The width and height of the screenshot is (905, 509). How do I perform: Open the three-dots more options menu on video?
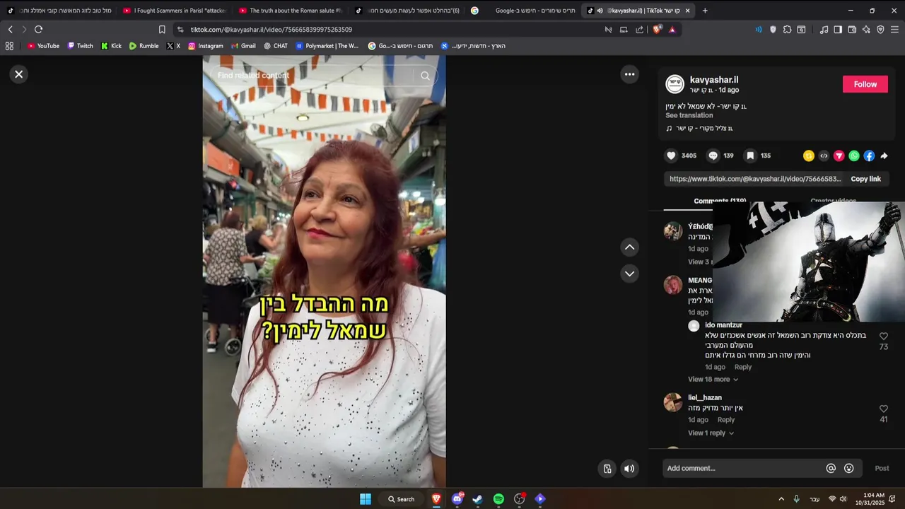pos(629,74)
